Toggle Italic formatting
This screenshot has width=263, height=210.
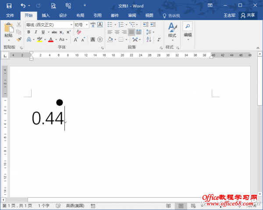(36, 32)
